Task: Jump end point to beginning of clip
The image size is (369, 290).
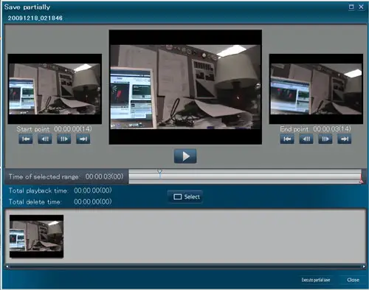Action: click(287, 139)
